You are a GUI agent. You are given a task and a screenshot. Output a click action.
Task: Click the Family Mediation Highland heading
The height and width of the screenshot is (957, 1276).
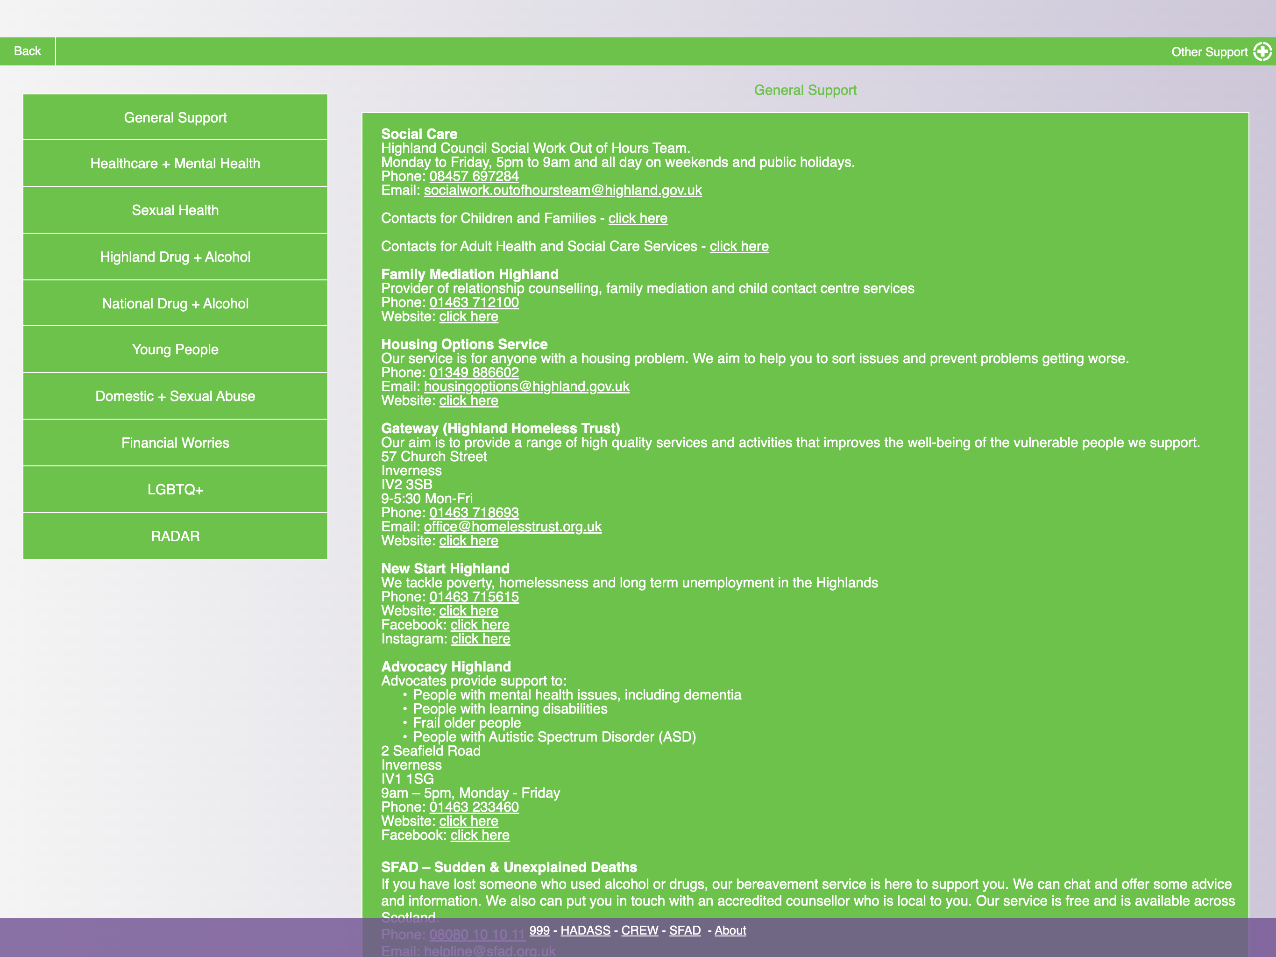pos(469,274)
